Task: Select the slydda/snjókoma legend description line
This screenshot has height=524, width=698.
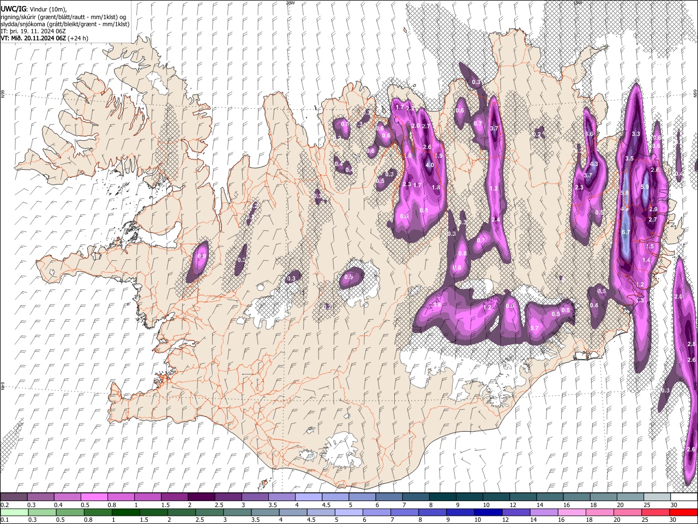Action: (x=65, y=24)
